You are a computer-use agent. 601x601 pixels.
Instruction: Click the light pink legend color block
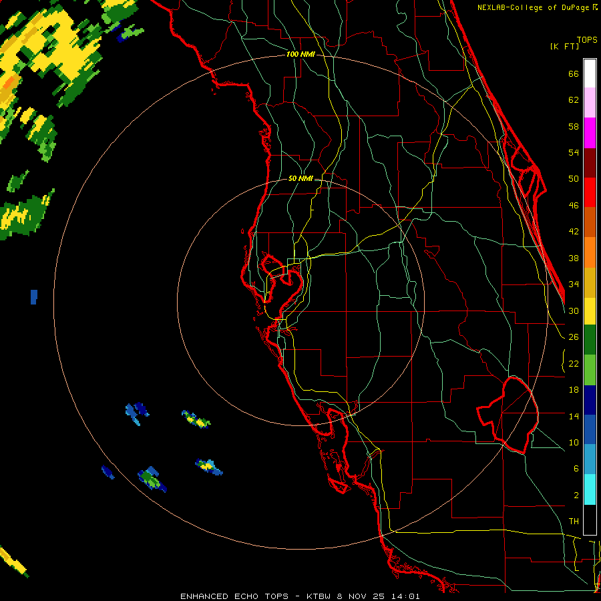pyautogui.click(x=590, y=103)
